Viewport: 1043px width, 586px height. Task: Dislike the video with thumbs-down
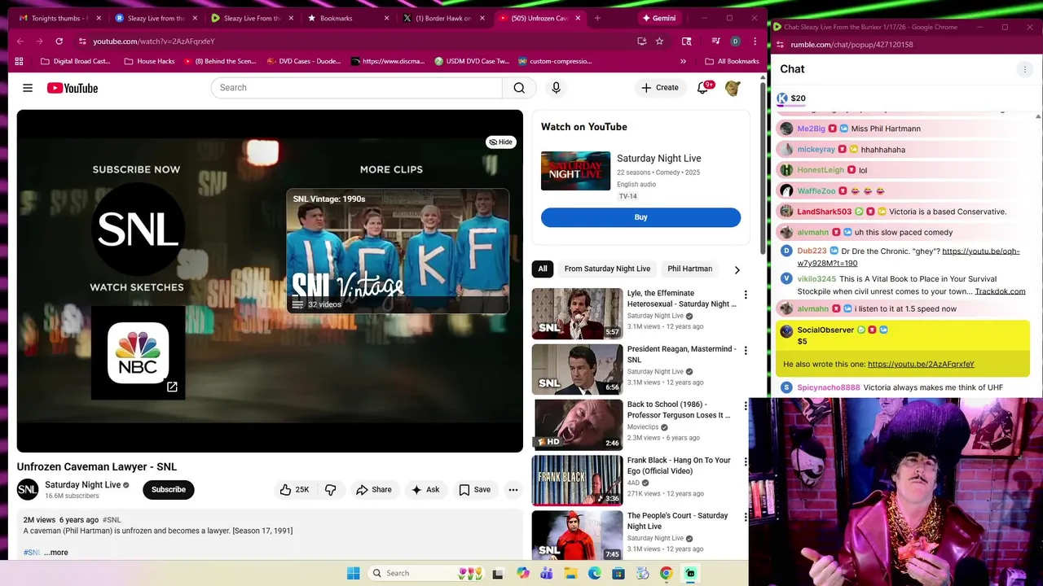click(x=330, y=489)
